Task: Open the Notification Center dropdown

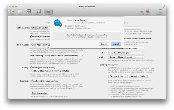Action: pos(40,28)
